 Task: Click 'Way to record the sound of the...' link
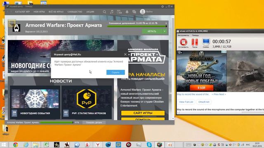(193, 95)
